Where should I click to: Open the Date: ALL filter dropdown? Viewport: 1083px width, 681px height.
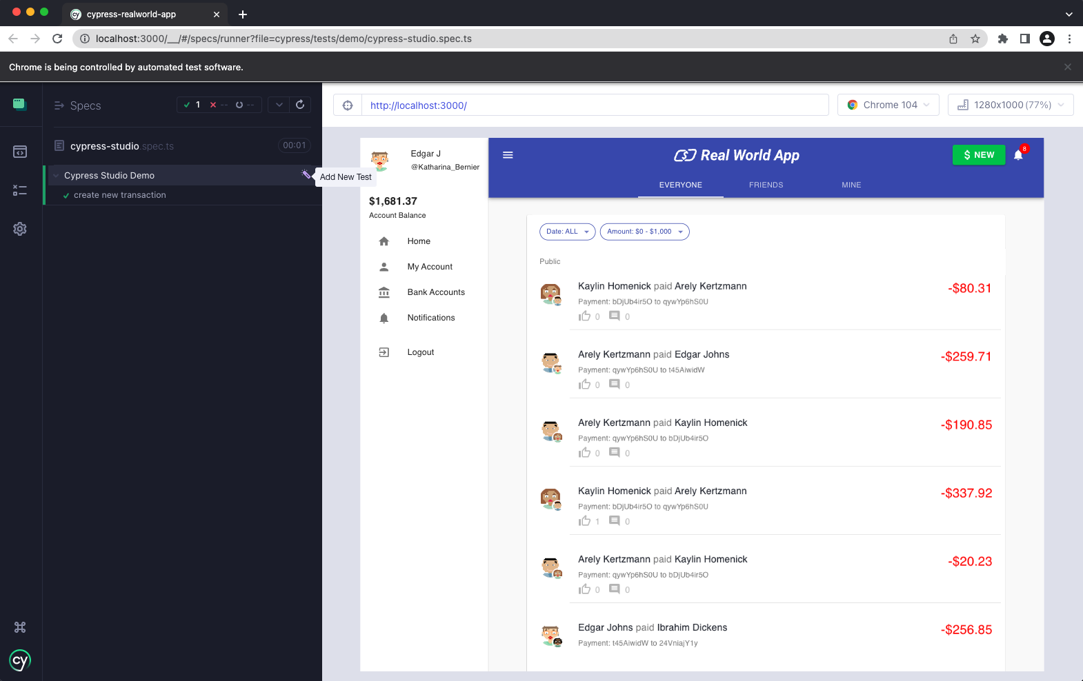click(567, 232)
